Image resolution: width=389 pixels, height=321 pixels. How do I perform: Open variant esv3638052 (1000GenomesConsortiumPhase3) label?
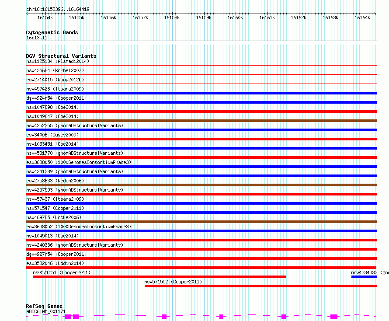(x=79, y=227)
